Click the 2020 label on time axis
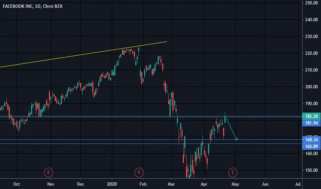Image resolution: width=321 pixels, height=189 pixels. point(112,184)
